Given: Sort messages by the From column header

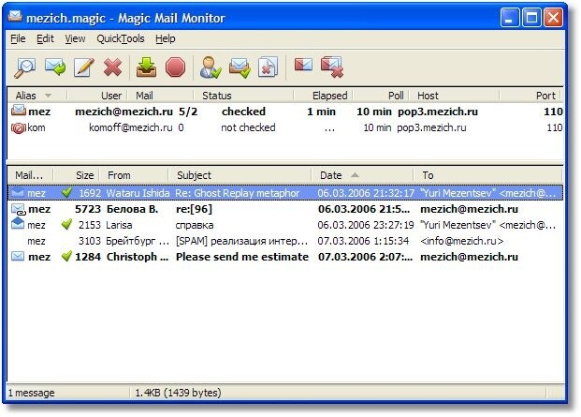Looking at the screenshot, I should (119, 175).
